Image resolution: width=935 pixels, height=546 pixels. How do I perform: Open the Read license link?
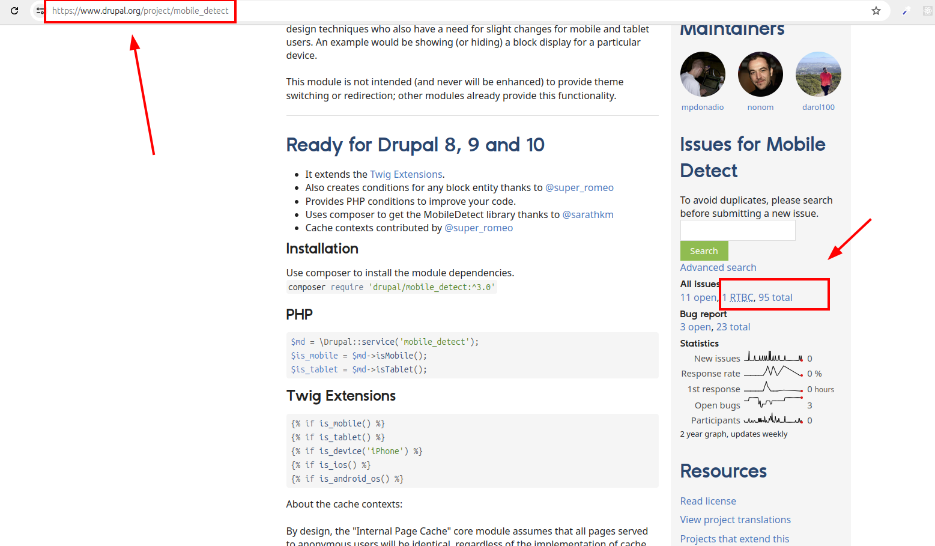pos(708,502)
